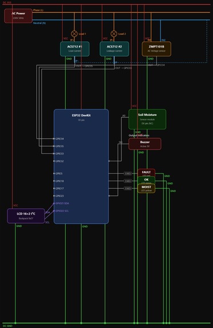
Task: Select the MOIST LED block
Action: [x=146, y=188]
